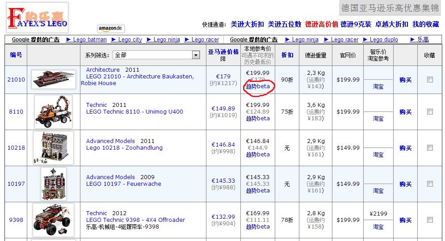This screenshot has width=445, height=241.
Task: Click the Fayex's LEGO site logo
Action: [37, 17]
